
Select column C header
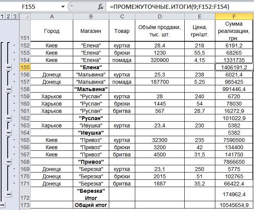(x=122, y=16)
